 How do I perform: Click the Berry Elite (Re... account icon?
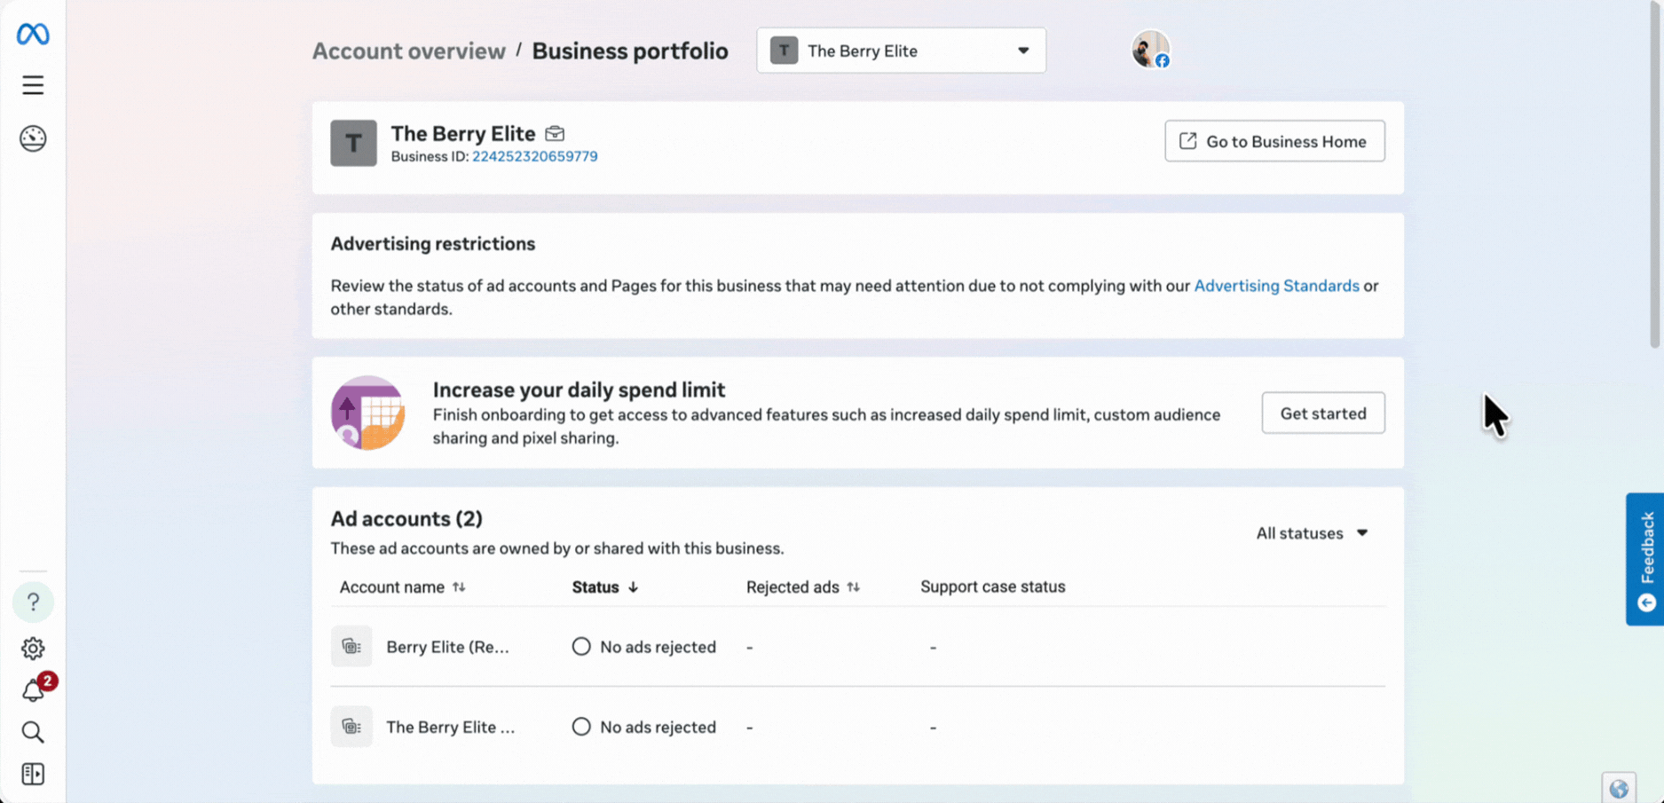point(351,647)
